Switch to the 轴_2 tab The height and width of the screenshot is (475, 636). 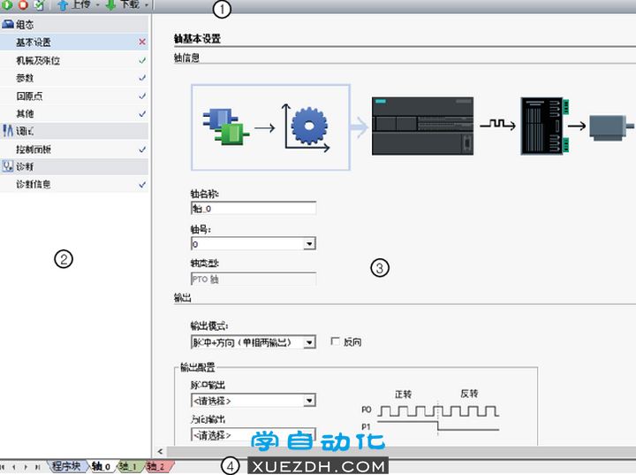pos(158,466)
